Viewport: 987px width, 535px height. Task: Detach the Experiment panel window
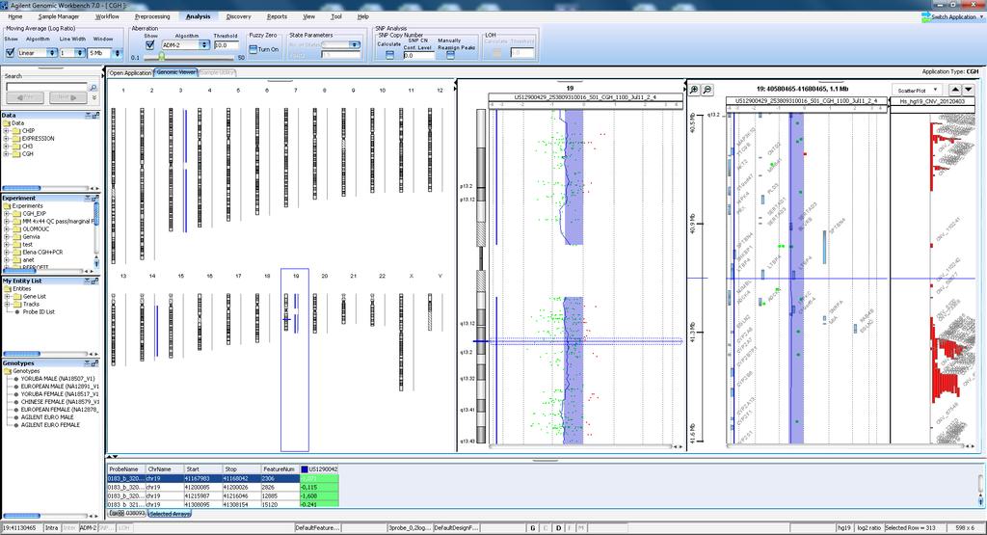tap(95, 198)
